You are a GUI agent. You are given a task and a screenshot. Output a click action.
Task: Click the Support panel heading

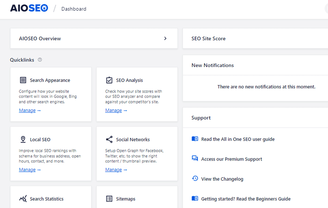click(x=201, y=118)
